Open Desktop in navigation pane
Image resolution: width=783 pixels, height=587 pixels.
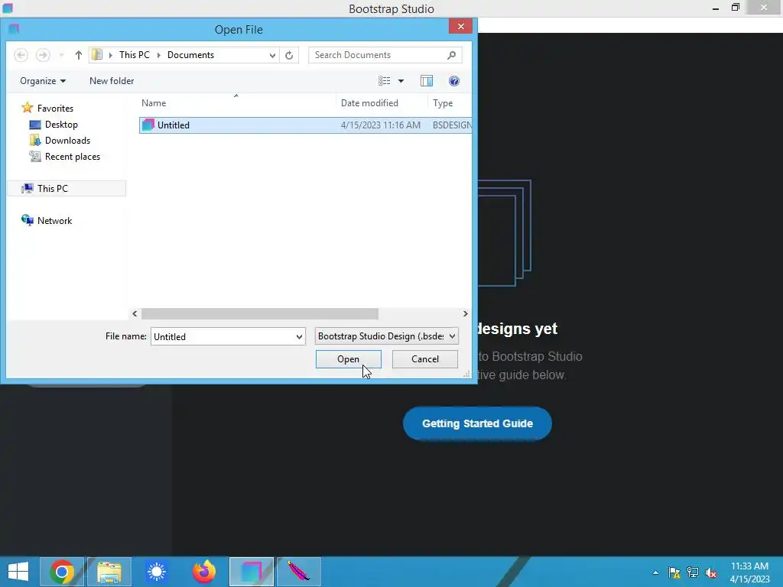pyautogui.click(x=61, y=125)
